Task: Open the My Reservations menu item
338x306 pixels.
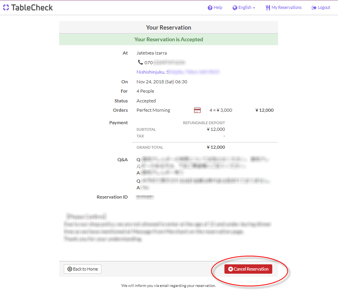Action: click(x=286, y=7)
